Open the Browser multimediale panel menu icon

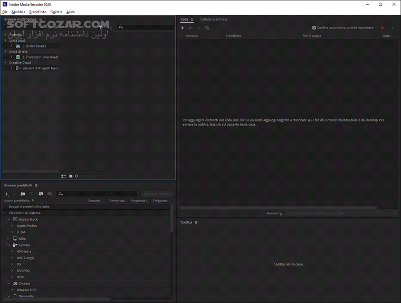[x=41, y=19]
